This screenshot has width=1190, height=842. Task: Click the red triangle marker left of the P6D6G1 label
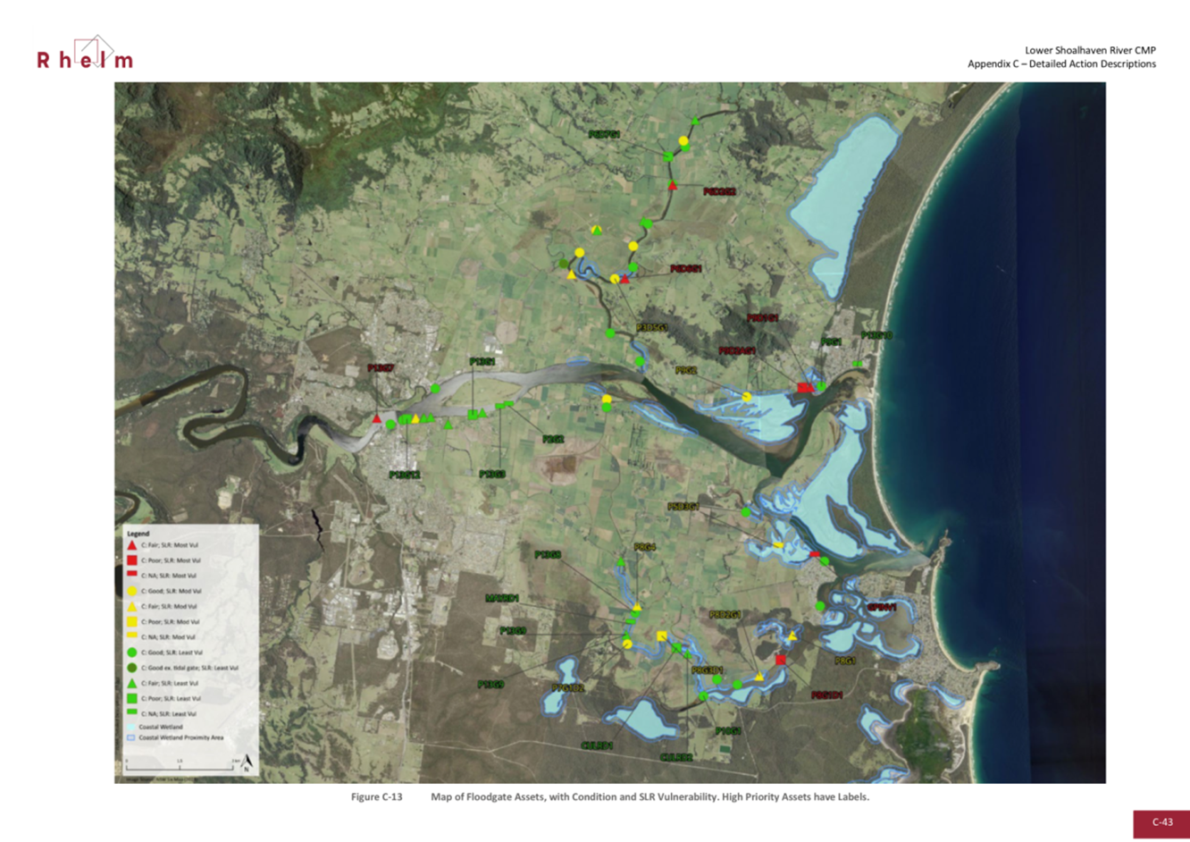[624, 280]
